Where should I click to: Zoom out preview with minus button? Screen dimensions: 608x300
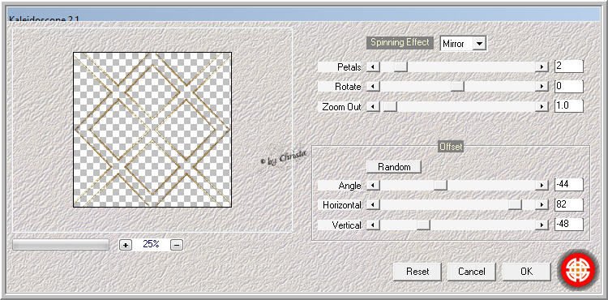pyautogui.click(x=177, y=245)
